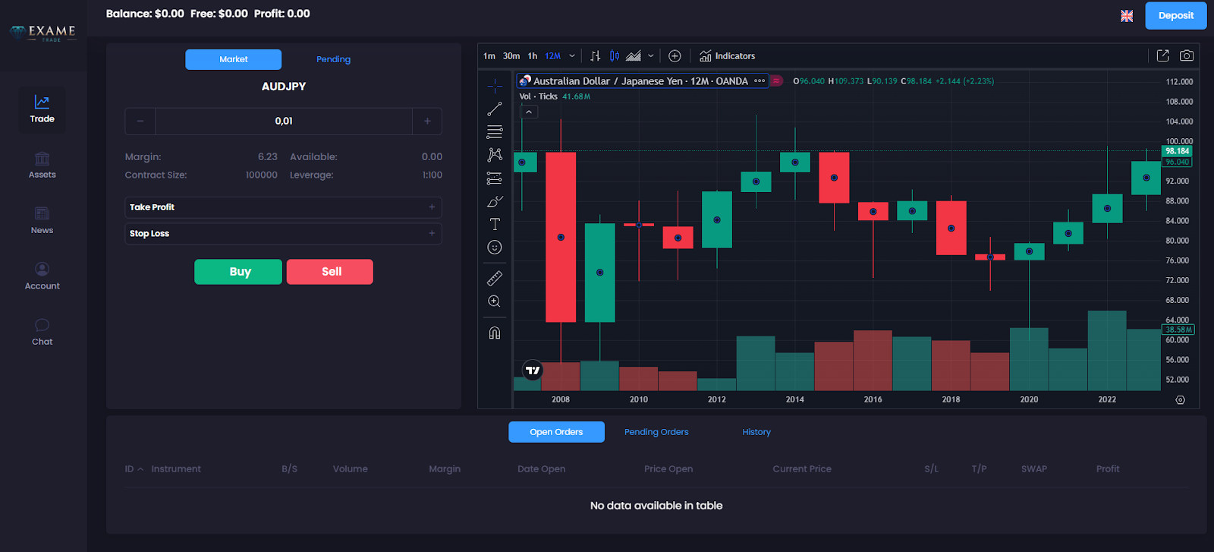Click the Deposit button

click(x=1176, y=16)
